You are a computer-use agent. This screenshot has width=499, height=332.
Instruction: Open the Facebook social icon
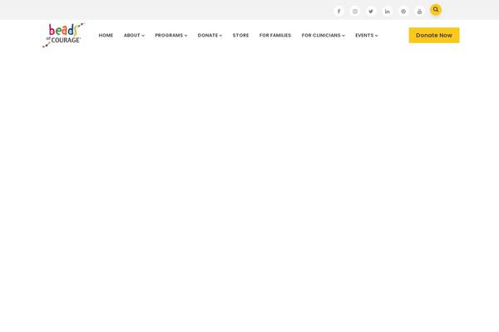(x=338, y=12)
